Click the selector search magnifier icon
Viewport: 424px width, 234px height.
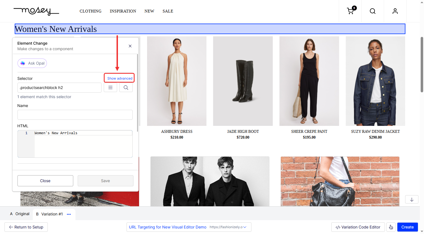point(126,88)
